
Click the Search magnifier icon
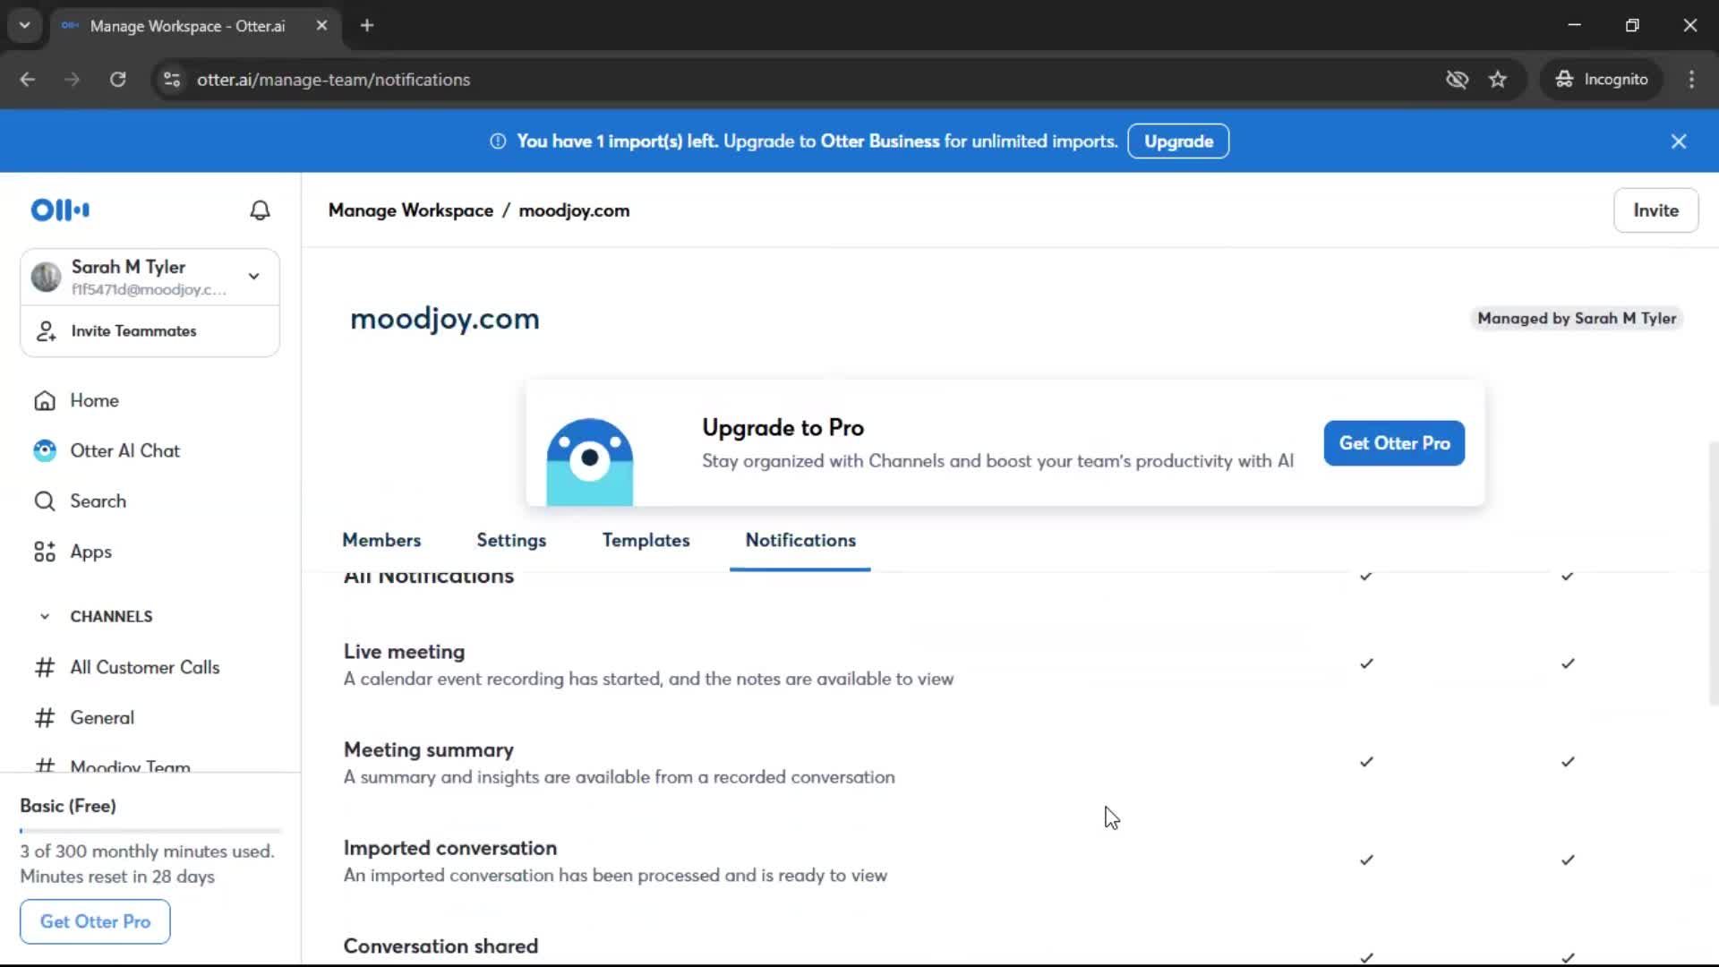point(45,501)
